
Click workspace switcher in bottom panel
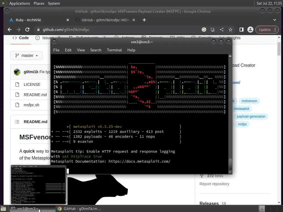click(262, 209)
